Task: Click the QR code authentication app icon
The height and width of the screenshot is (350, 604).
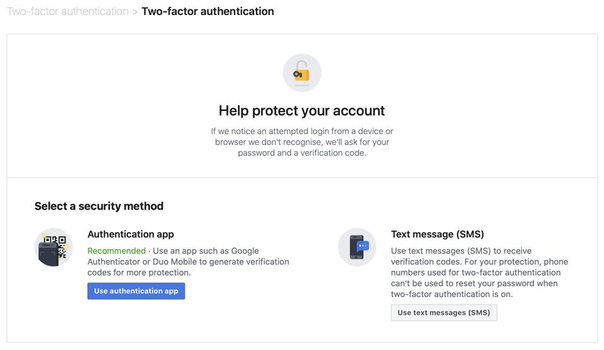Action: [x=54, y=247]
